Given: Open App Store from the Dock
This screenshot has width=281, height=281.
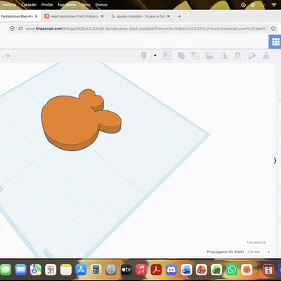Looking at the screenshot, I should point(81,270).
